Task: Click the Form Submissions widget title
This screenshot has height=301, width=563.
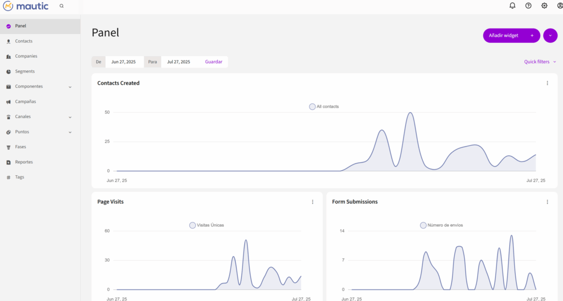Action: pos(355,202)
